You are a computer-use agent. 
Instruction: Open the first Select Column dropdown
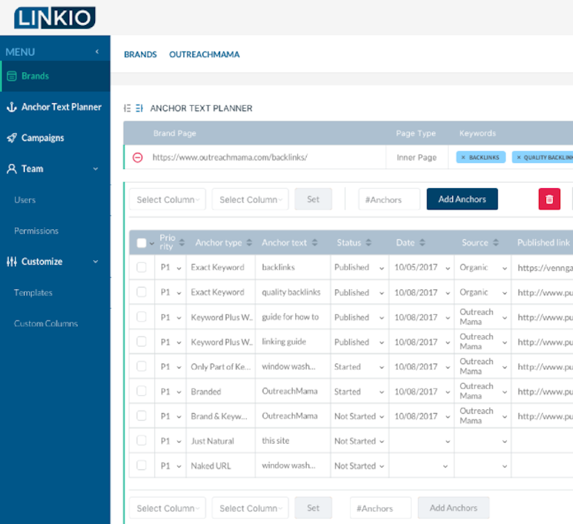click(167, 199)
